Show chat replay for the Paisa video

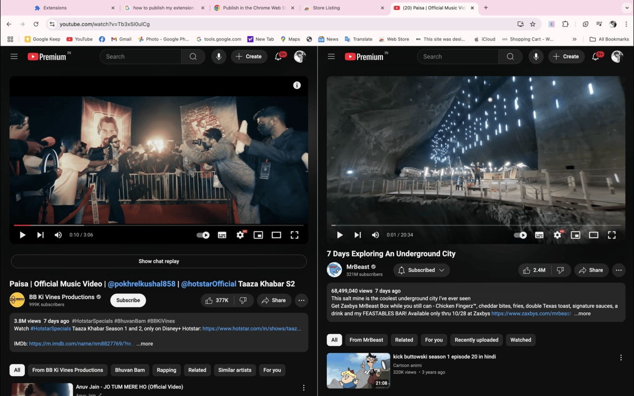[158, 261]
